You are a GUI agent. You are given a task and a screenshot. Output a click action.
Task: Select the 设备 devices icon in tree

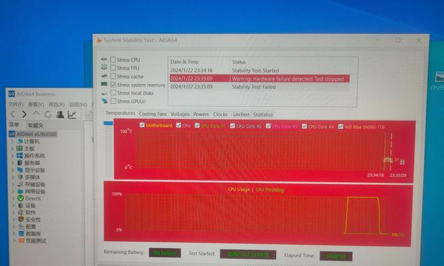[x=21, y=205]
